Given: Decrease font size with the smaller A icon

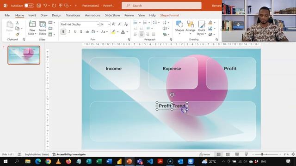Looking at the screenshot, I should [120, 24].
